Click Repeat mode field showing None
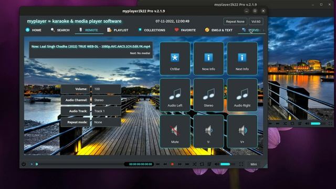The width and height of the screenshot is (336, 189). (107, 122)
